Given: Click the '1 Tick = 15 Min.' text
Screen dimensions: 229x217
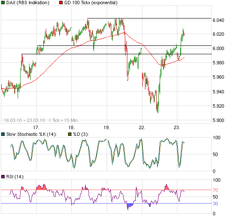Looking at the screenshot, I should coord(64,120).
